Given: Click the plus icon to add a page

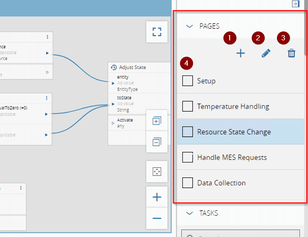Looking at the screenshot, I should coord(240,54).
